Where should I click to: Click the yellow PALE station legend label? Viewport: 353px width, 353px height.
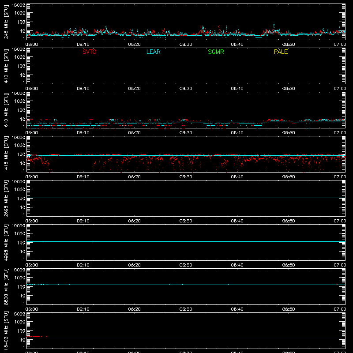(281, 52)
